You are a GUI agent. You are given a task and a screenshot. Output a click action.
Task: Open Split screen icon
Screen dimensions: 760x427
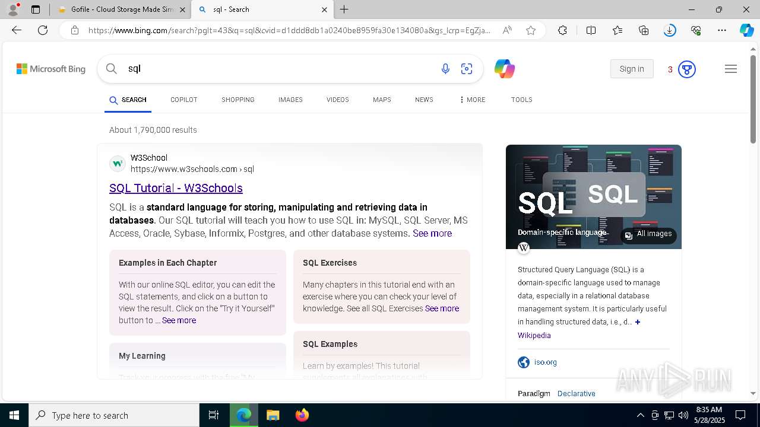(x=591, y=30)
